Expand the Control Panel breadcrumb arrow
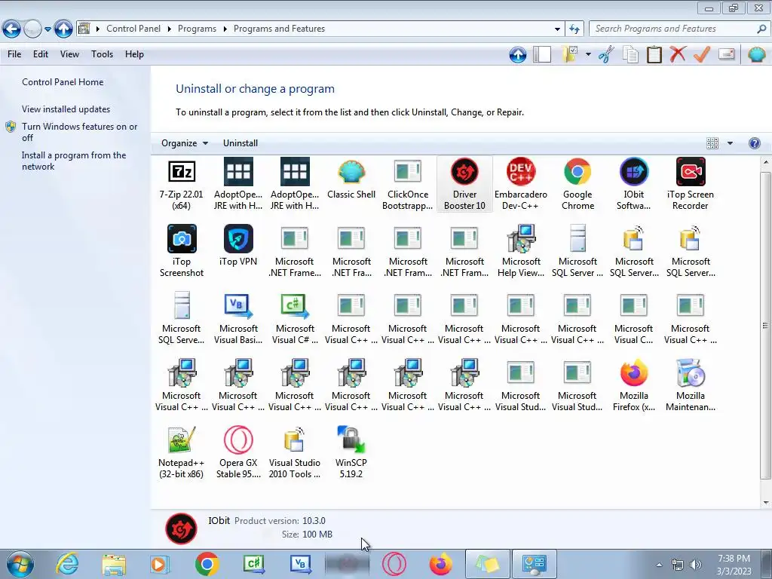 (x=169, y=29)
